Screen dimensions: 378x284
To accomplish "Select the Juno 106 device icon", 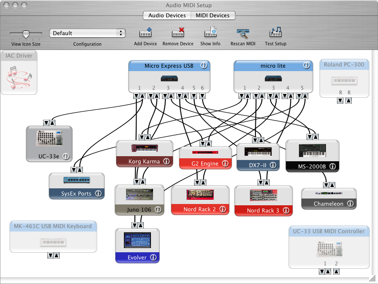I will point(140,194).
